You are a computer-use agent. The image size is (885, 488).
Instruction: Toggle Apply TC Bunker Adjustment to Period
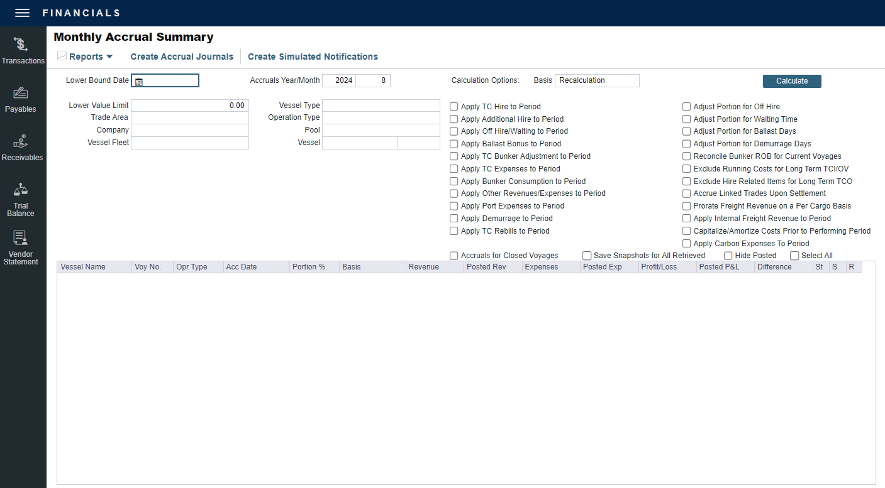454,156
